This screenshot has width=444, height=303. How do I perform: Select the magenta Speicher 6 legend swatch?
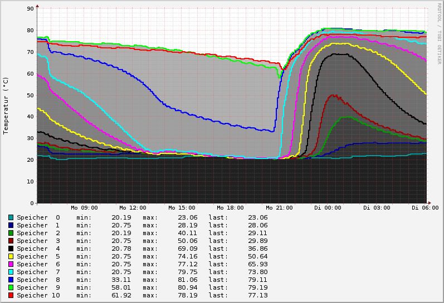[x=11, y=264]
